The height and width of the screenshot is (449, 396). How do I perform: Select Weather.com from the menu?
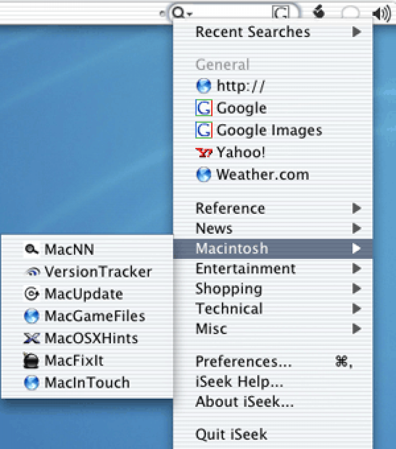click(273, 174)
